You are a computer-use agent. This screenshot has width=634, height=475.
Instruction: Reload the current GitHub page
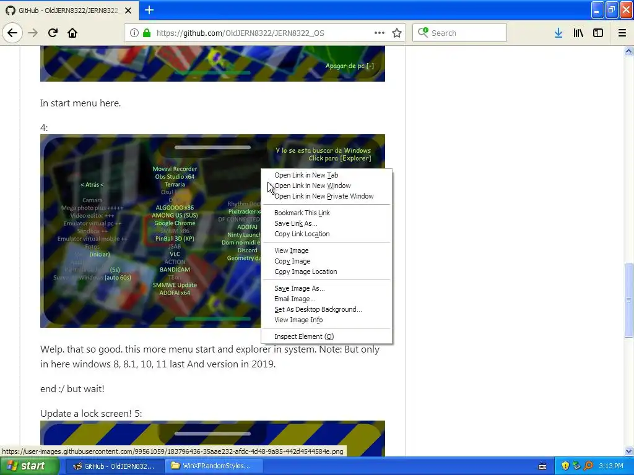[53, 33]
